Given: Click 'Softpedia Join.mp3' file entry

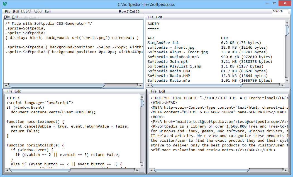Looking at the screenshot, I should 168,62.
